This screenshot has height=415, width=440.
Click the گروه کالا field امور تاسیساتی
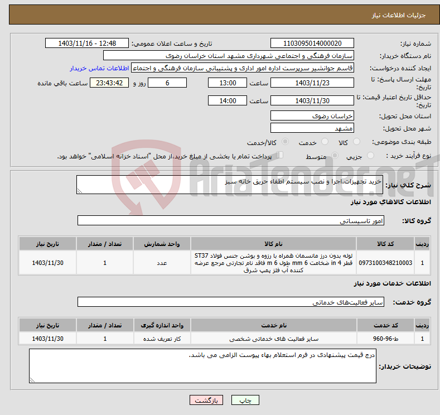pyautogui.click(x=231, y=220)
